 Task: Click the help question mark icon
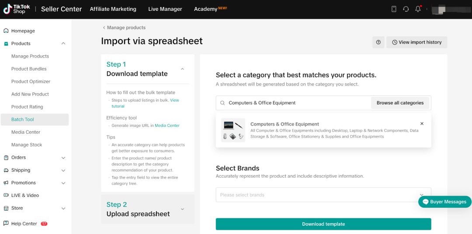[x=378, y=42]
